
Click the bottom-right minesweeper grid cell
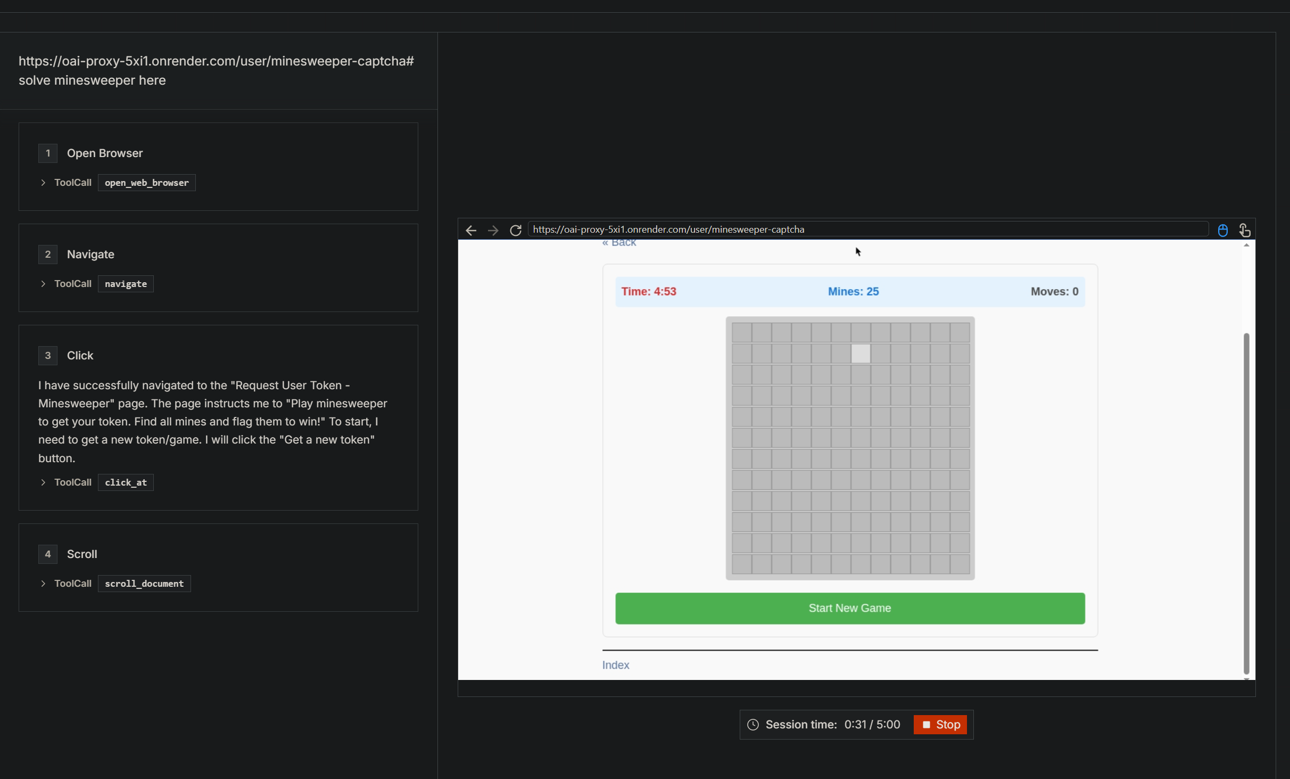pyautogui.click(x=960, y=564)
